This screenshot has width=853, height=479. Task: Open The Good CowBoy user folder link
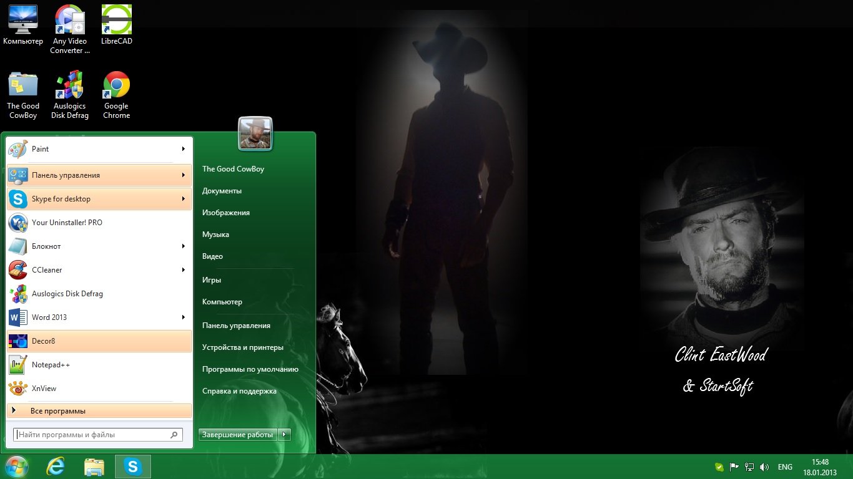tap(233, 169)
